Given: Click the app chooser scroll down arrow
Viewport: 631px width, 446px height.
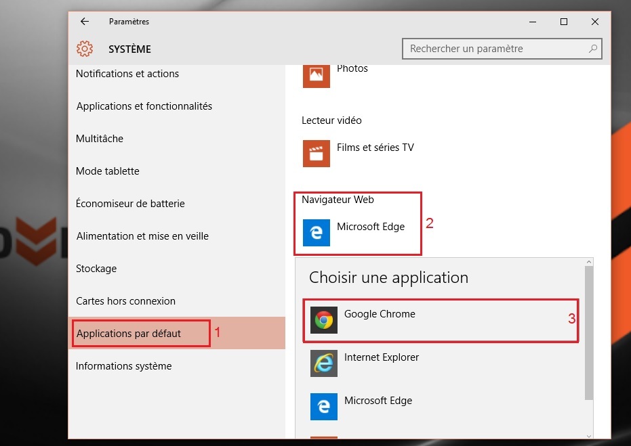Looking at the screenshot, I should [x=589, y=436].
